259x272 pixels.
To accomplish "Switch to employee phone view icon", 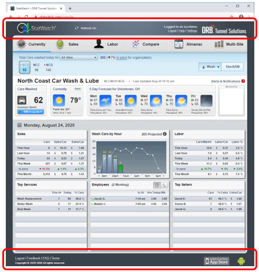I will (164, 185).
